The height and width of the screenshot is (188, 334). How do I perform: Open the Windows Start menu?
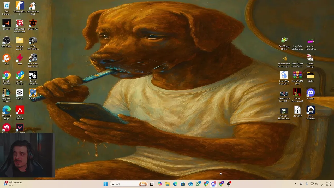[105, 184]
